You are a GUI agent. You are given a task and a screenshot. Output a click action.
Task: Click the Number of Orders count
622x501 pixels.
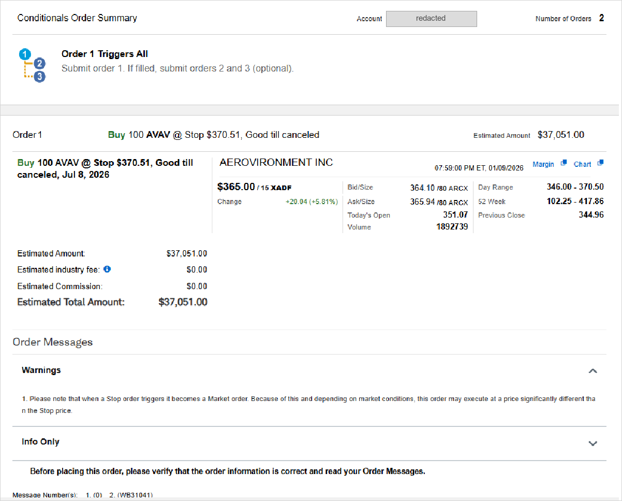pyautogui.click(x=601, y=18)
